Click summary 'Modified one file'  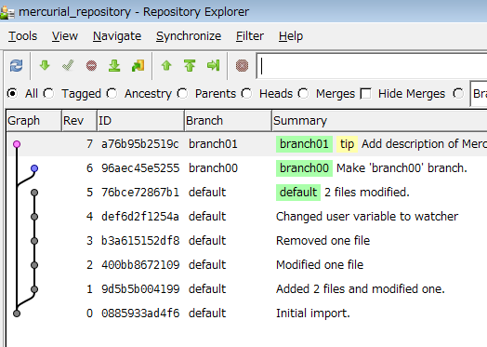click(x=320, y=265)
